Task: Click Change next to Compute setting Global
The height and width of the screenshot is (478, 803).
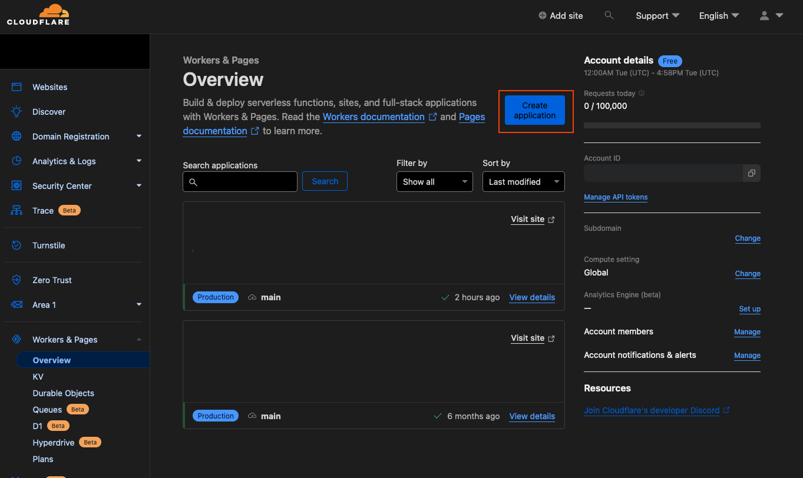Action: [x=748, y=274]
